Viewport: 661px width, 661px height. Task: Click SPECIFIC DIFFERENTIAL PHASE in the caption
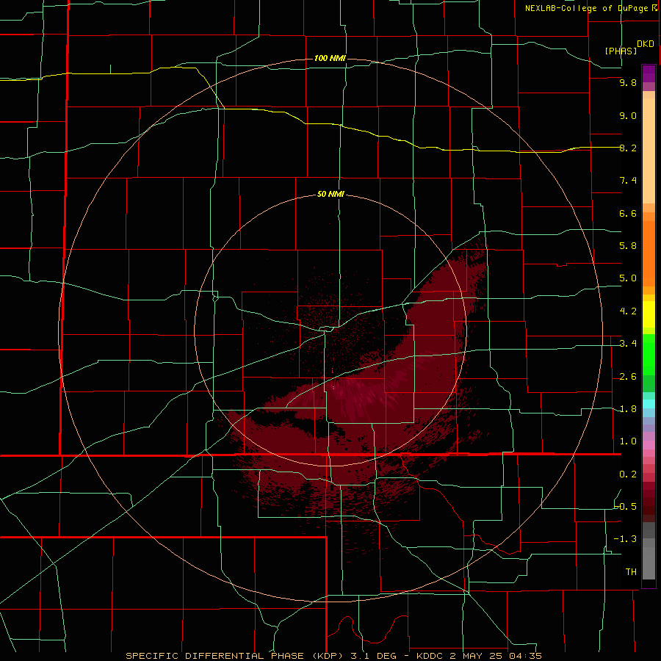pos(214,656)
